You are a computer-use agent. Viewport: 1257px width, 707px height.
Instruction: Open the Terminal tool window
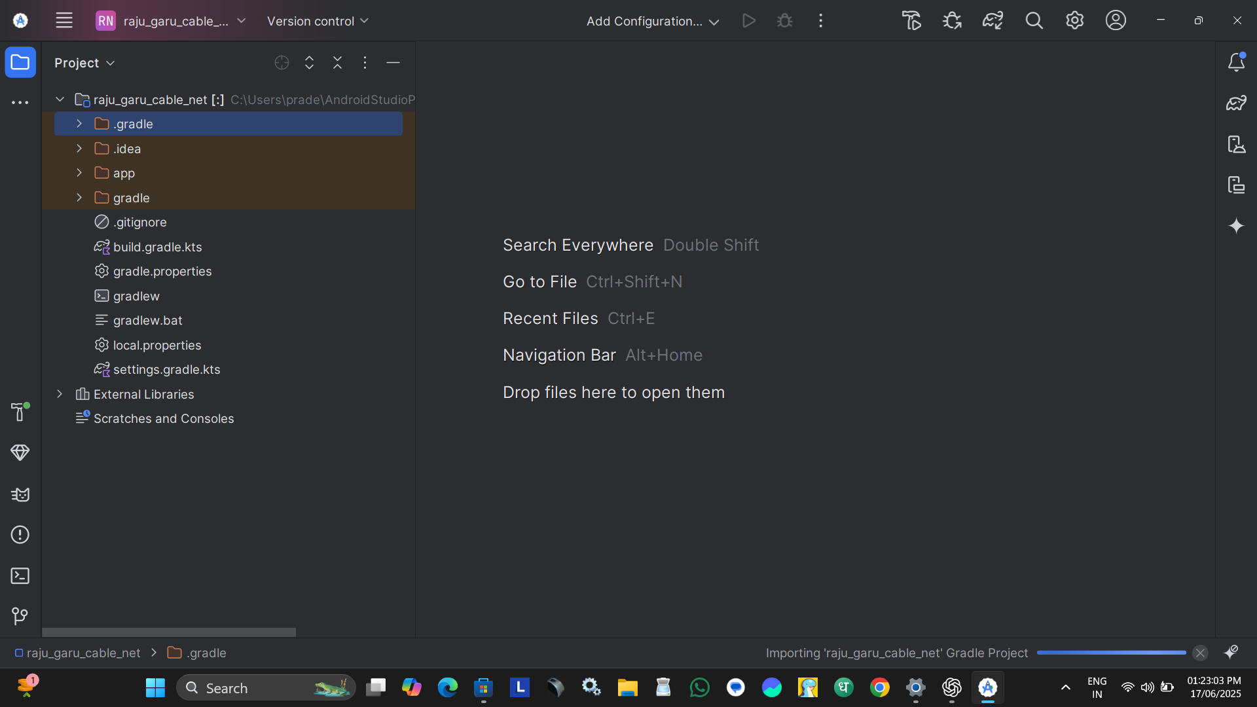pos(20,576)
